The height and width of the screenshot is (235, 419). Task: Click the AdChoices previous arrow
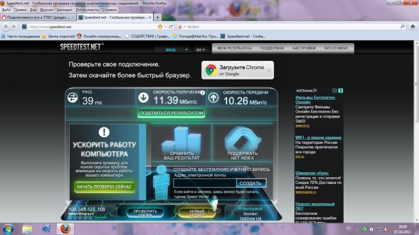click(334, 90)
